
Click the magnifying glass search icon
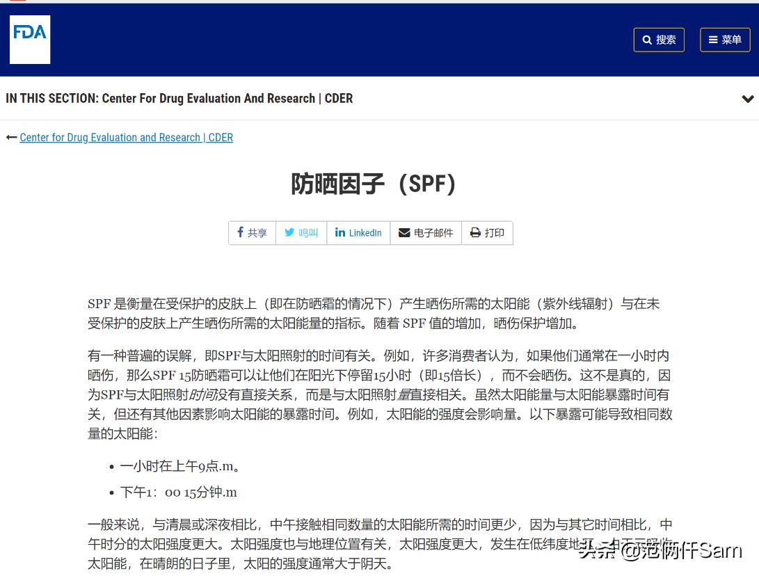[647, 40]
